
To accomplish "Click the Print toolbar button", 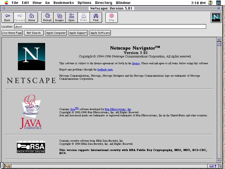I will 84,17.
